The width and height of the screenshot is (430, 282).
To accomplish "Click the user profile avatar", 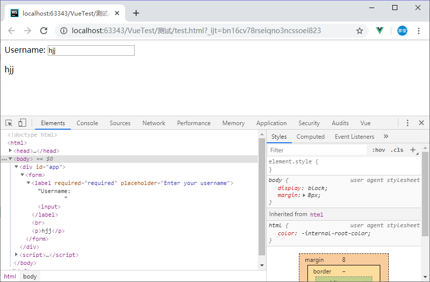I will tap(402, 31).
